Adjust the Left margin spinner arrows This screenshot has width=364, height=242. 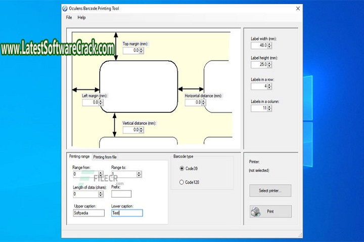101,102
